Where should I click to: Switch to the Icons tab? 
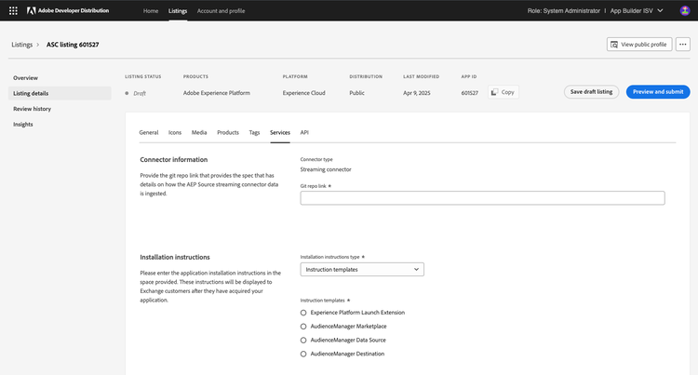175,132
